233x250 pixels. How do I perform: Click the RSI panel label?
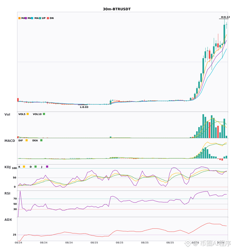click(7, 193)
